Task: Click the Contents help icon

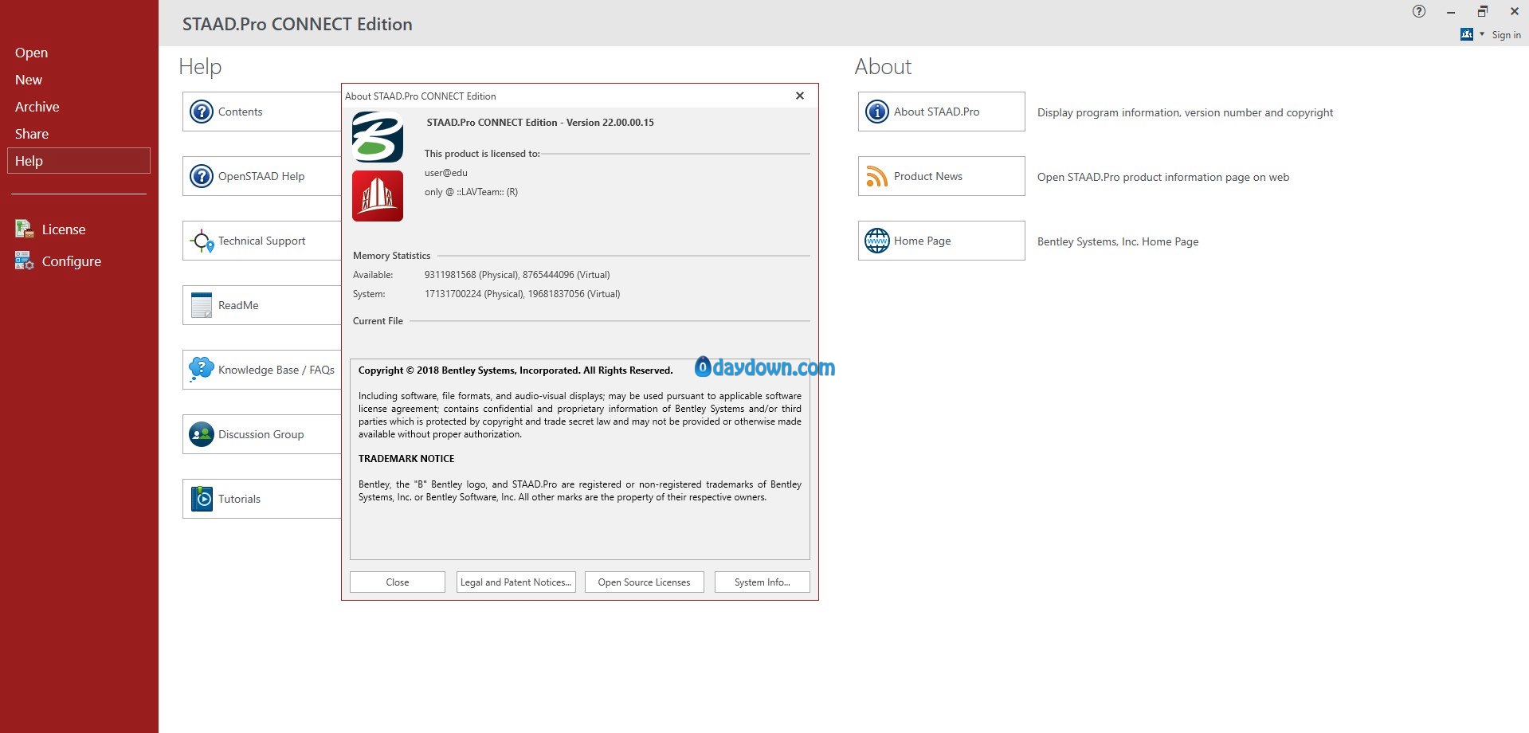Action: click(x=202, y=112)
